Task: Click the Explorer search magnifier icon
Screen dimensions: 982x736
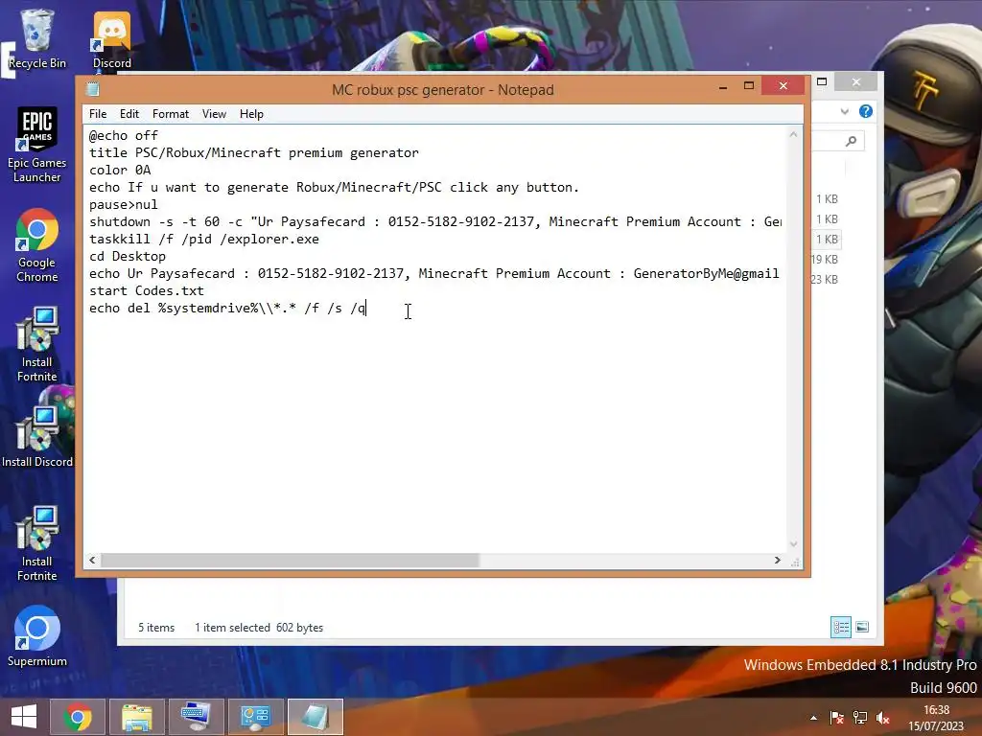Action: (851, 141)
